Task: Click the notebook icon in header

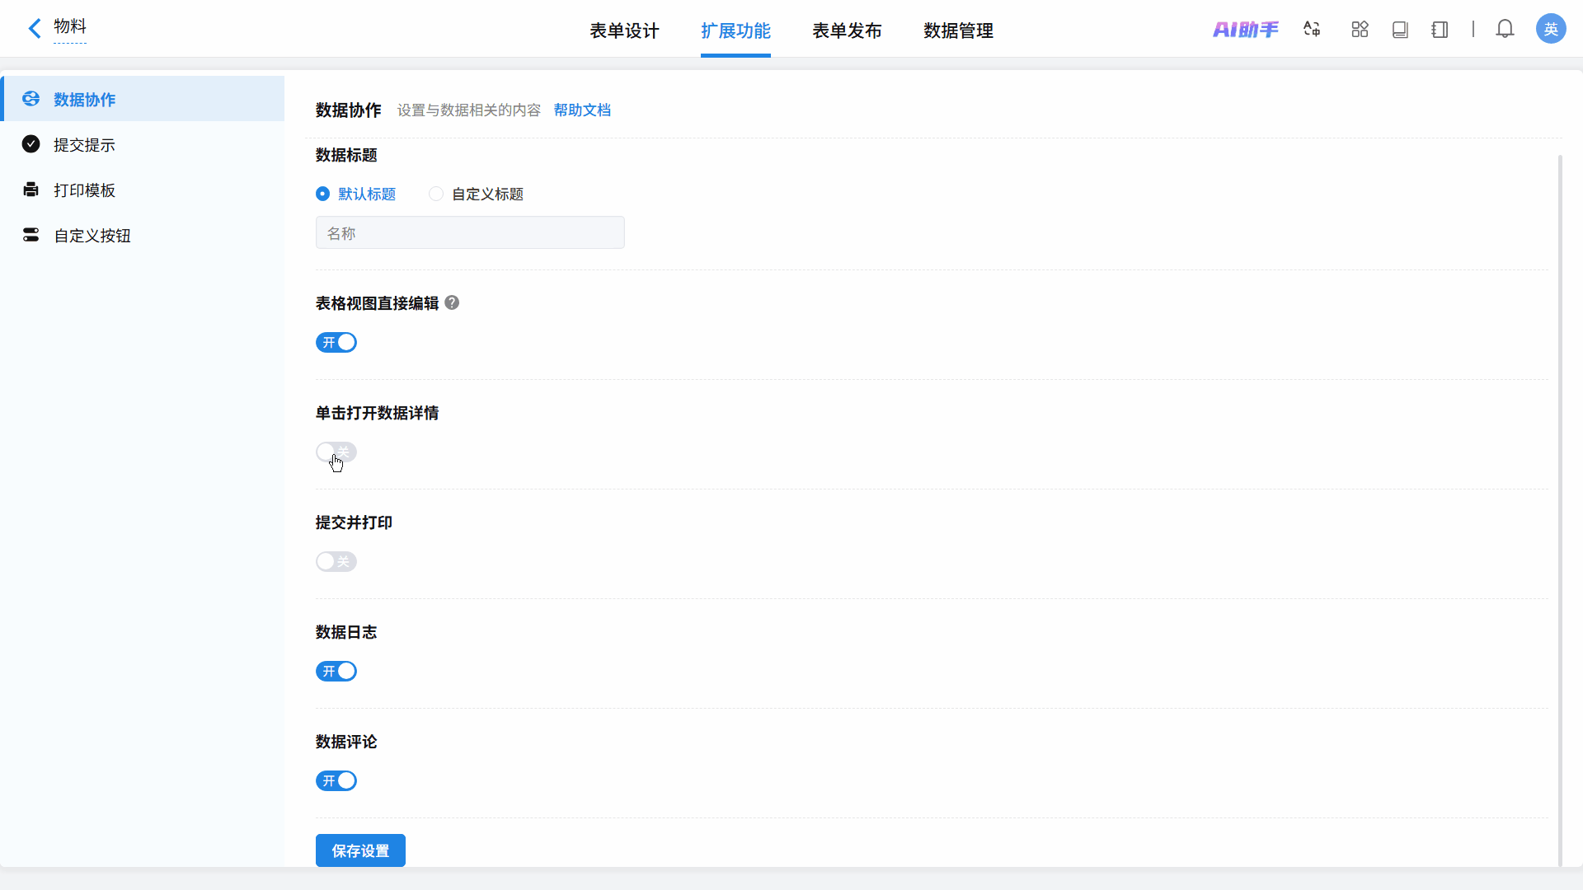Action: (x=1440, y=30)
